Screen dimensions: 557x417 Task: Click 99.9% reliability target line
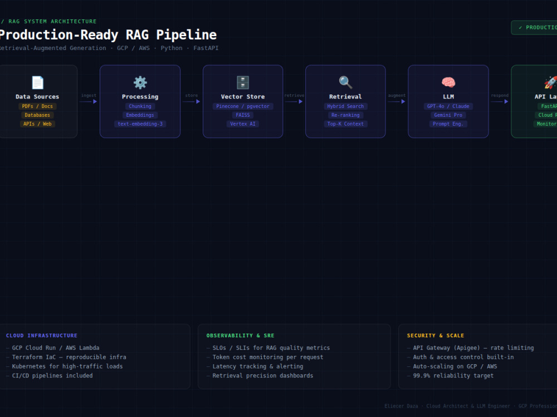click(x=453, y=376)
